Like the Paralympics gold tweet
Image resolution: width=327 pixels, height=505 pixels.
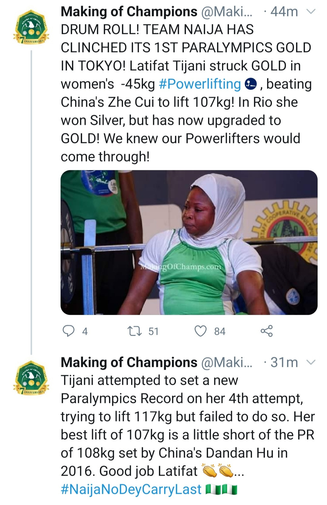pyautogui.click(x=200, y=331)
